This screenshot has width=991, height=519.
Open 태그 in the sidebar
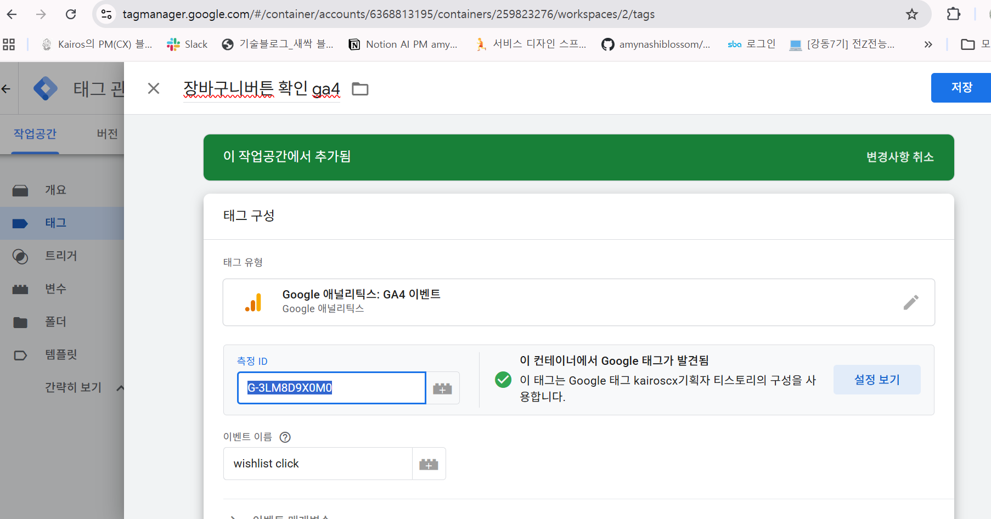click(x=62, y=223)
